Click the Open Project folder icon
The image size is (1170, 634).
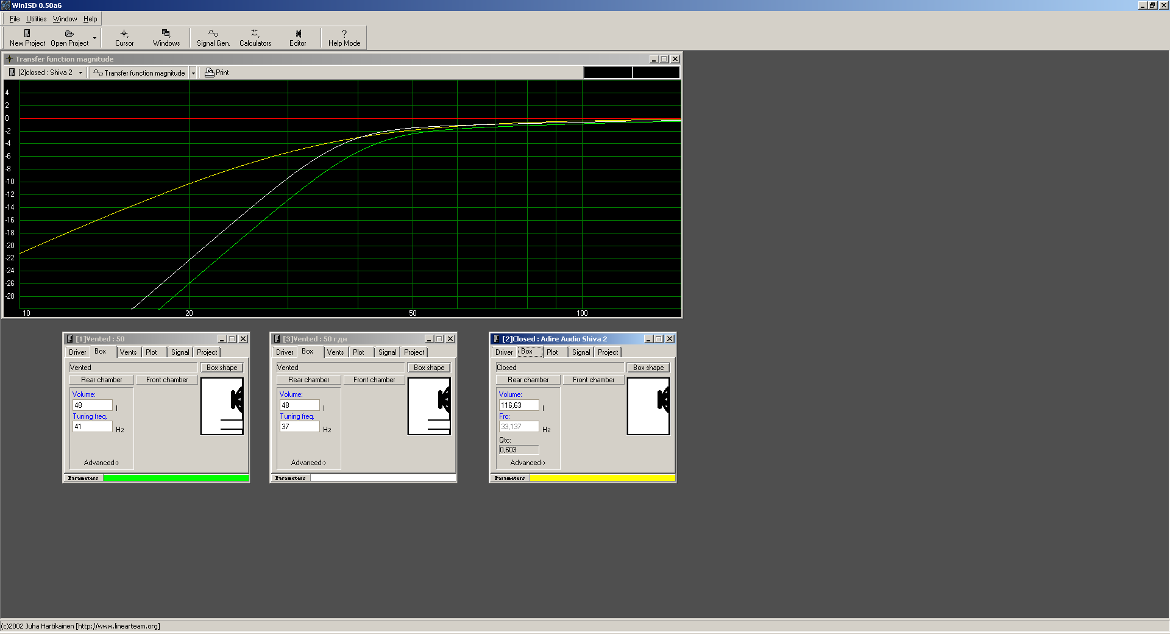pyautogui.click(x=69, y=34)
